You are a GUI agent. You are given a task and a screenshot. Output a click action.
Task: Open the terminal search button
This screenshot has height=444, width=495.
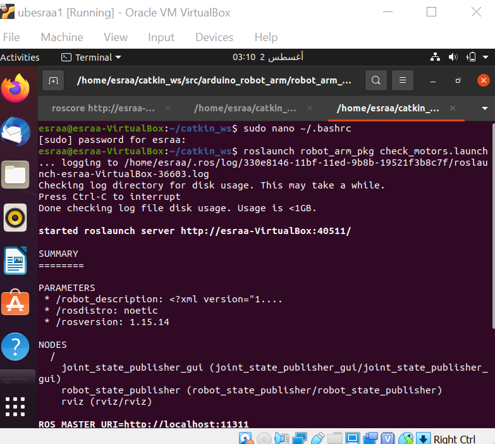pos(376,80)
